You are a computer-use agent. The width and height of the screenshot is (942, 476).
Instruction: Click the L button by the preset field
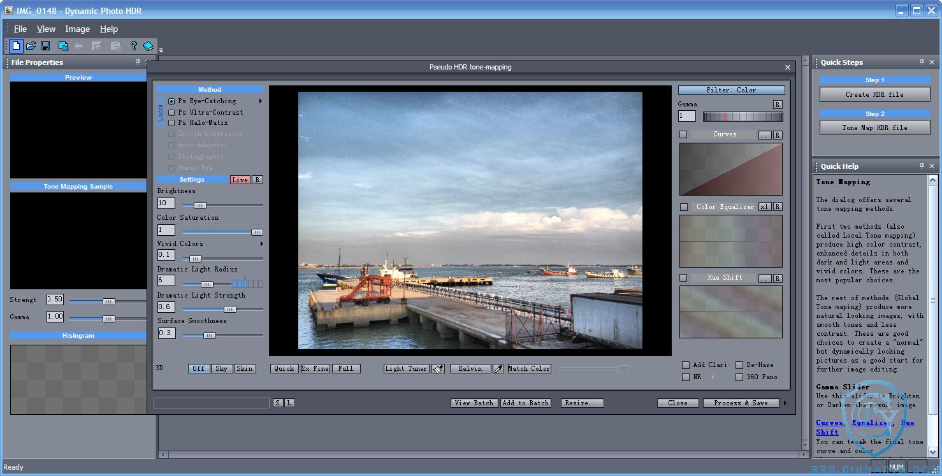(289, 403)
